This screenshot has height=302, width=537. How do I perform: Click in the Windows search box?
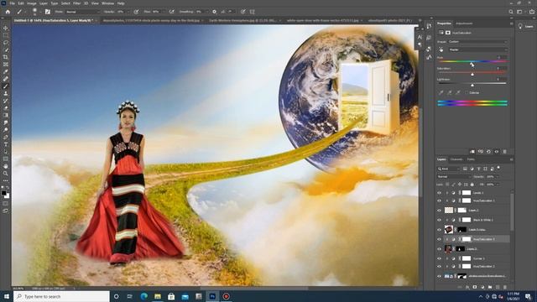click(61, 296)
